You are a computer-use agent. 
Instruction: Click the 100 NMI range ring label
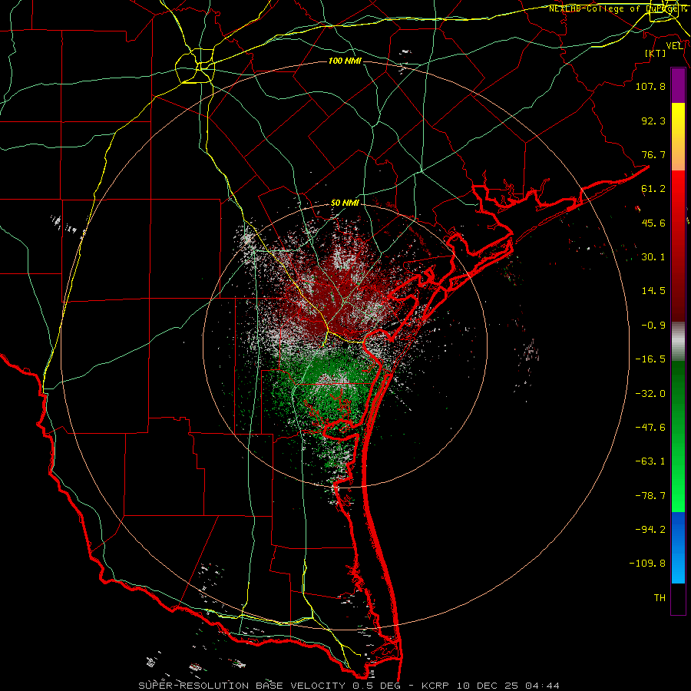coord(345,61)
